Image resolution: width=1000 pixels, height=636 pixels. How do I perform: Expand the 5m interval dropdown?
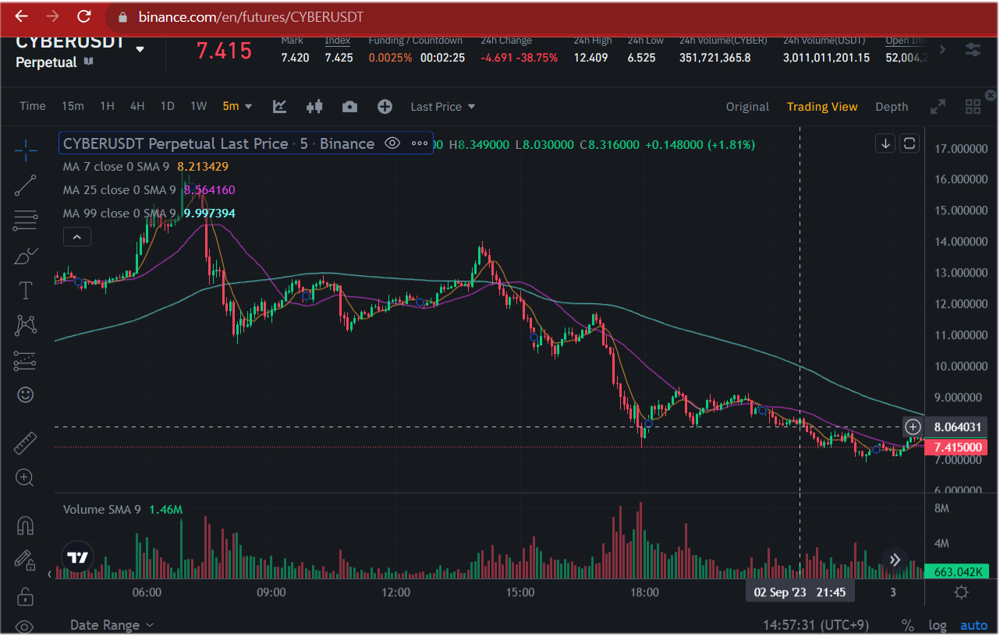pos(238,107)
